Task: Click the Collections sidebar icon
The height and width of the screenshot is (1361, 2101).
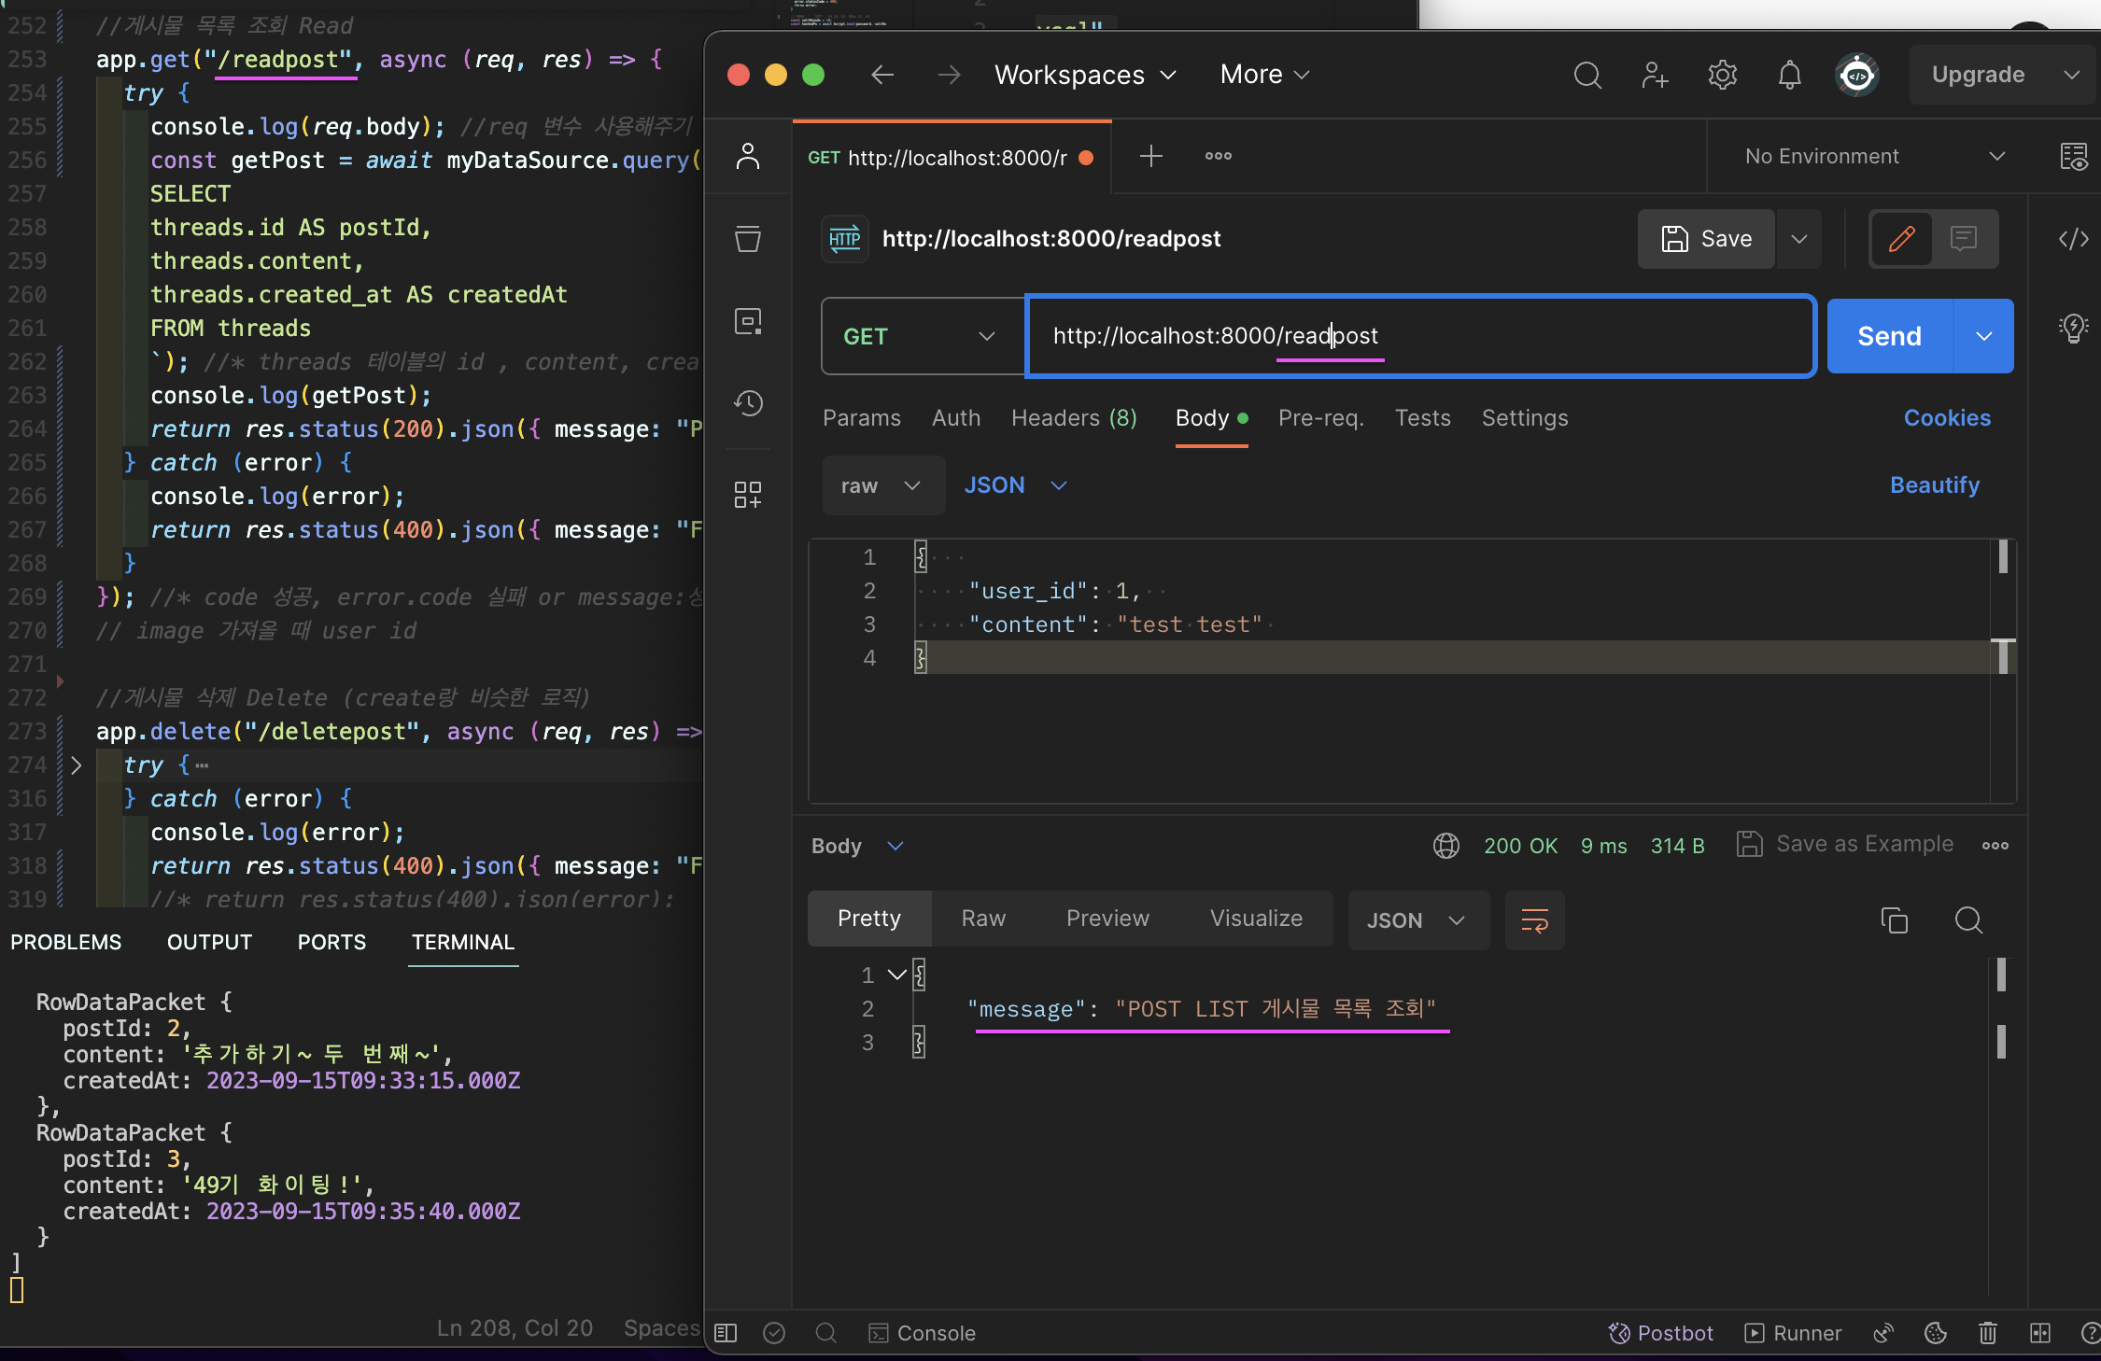Action: coord(748,238)
